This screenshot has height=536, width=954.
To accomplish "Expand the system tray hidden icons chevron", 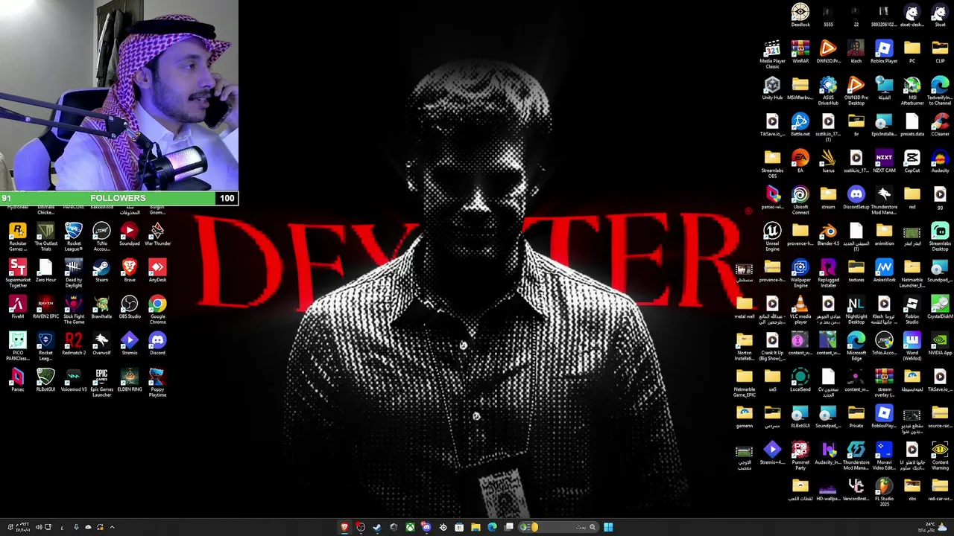I will (112, 527).
